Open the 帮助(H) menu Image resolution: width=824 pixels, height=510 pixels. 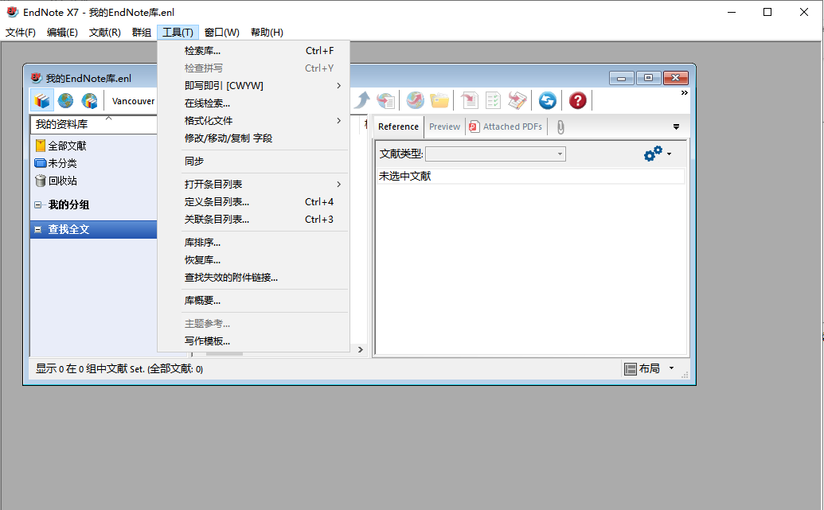coord(267,33)
